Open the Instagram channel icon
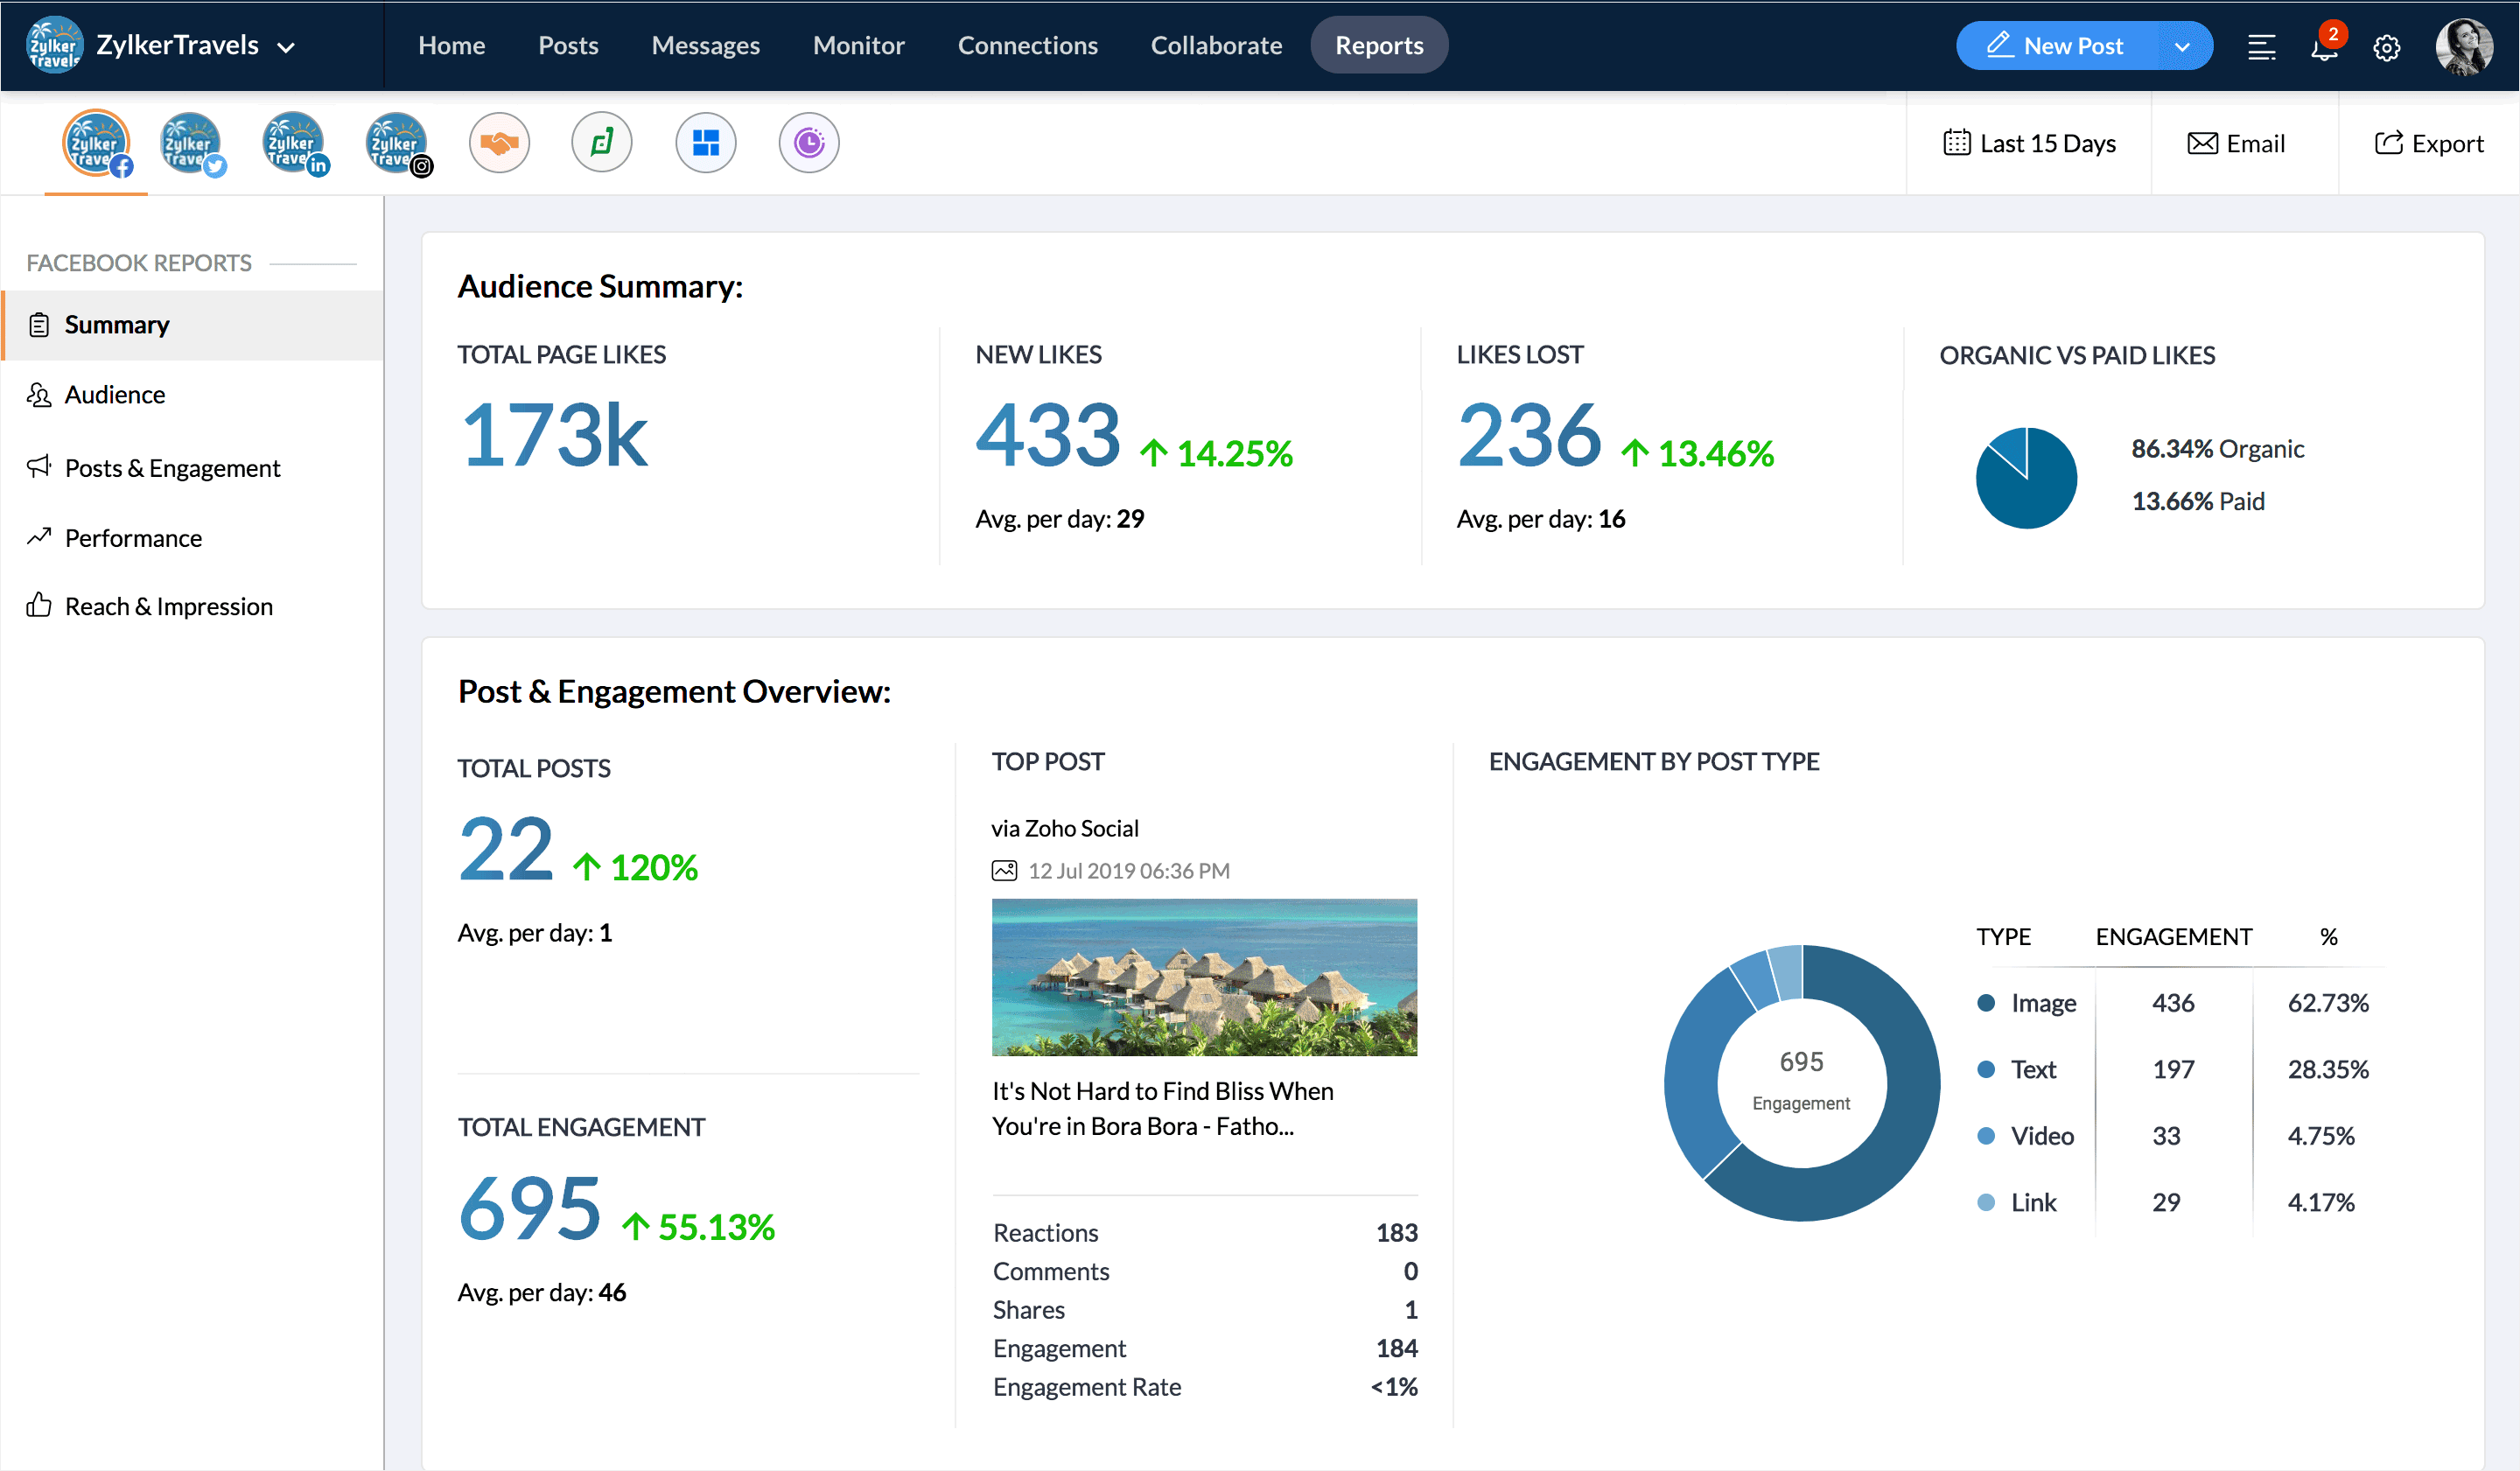Screen dimensions: 2520x1471 [x=397, y=143]
